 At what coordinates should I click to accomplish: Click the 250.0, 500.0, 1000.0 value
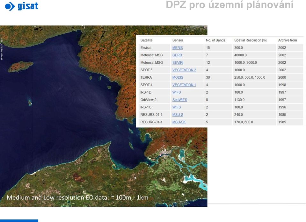coord(250,77)
